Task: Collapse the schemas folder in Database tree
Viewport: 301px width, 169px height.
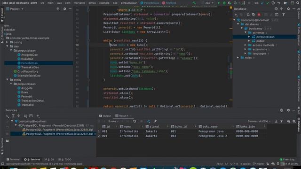Action: (246, 32)
